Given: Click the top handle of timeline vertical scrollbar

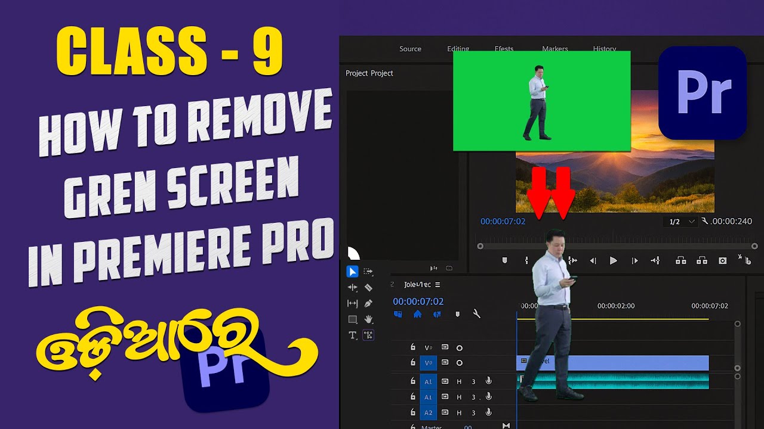Looking at the screenshot, I should click(737, 324).
